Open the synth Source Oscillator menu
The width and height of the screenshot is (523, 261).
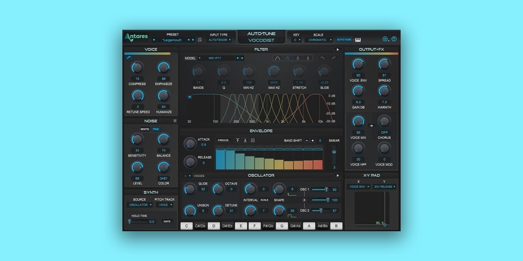(141, 205)
